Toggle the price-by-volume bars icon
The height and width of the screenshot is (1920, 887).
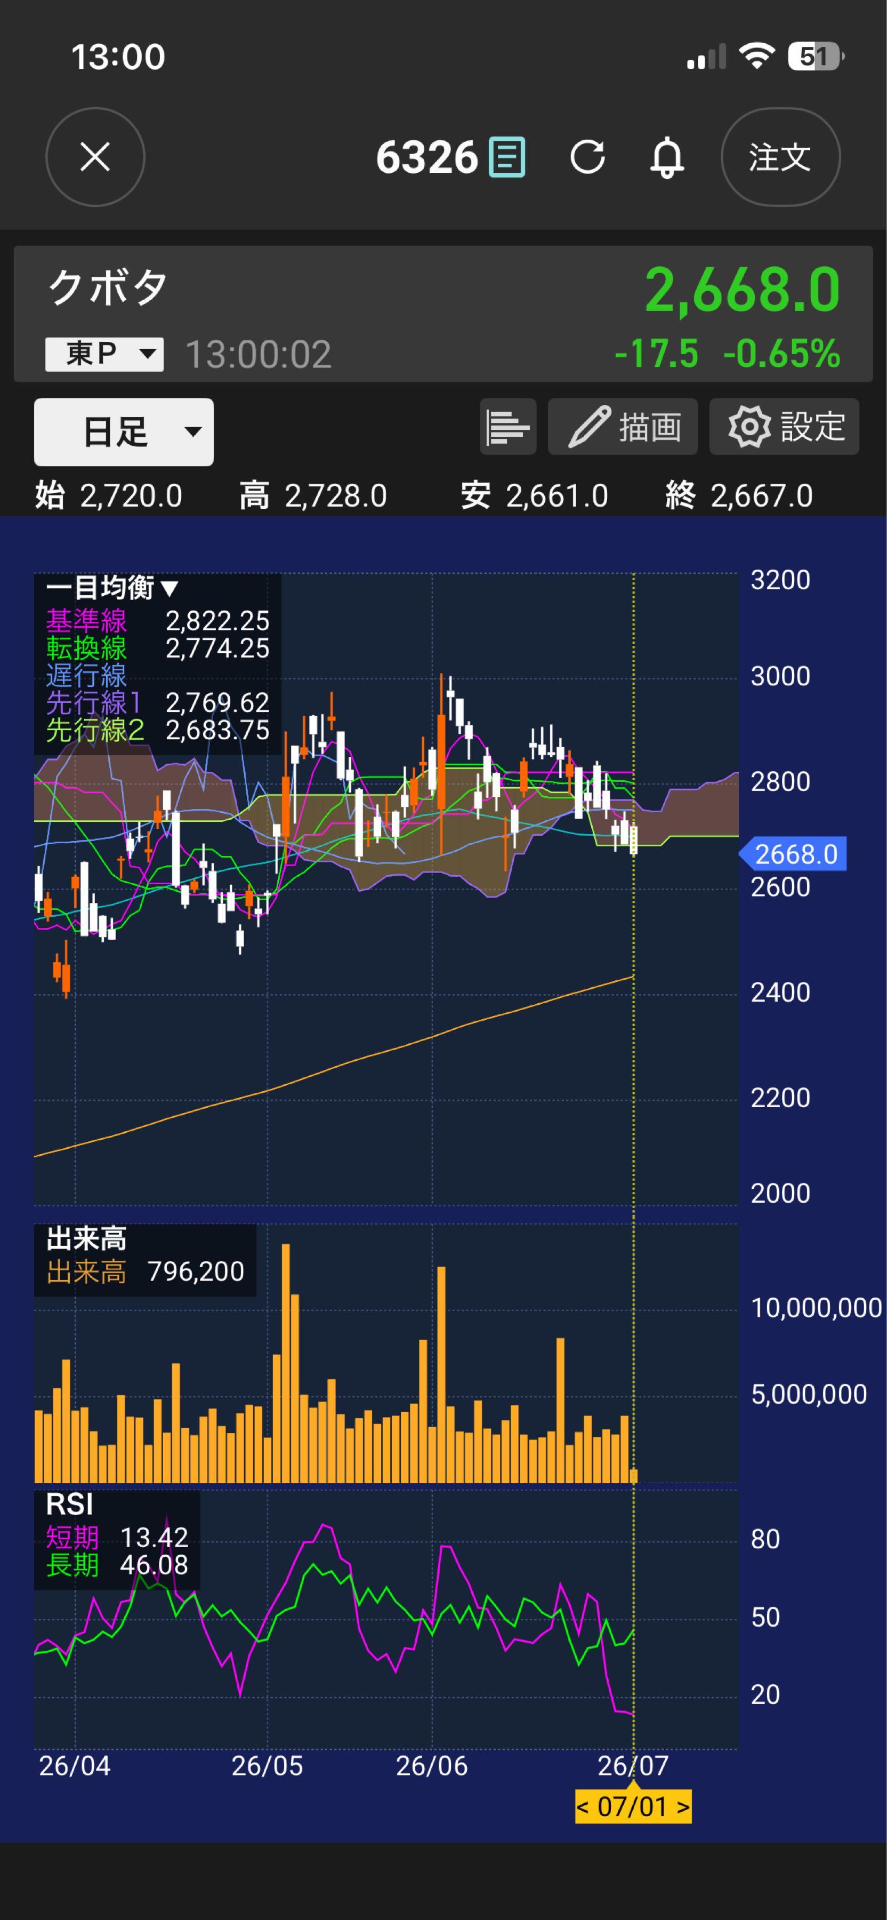click(x=508, y=427)
